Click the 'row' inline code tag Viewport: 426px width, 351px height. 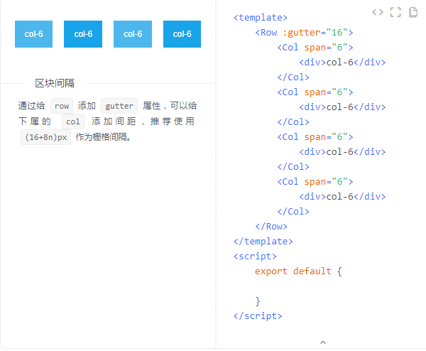(62, 106)
